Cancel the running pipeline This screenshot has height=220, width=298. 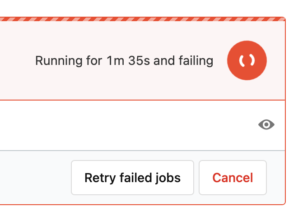[233, 178]
